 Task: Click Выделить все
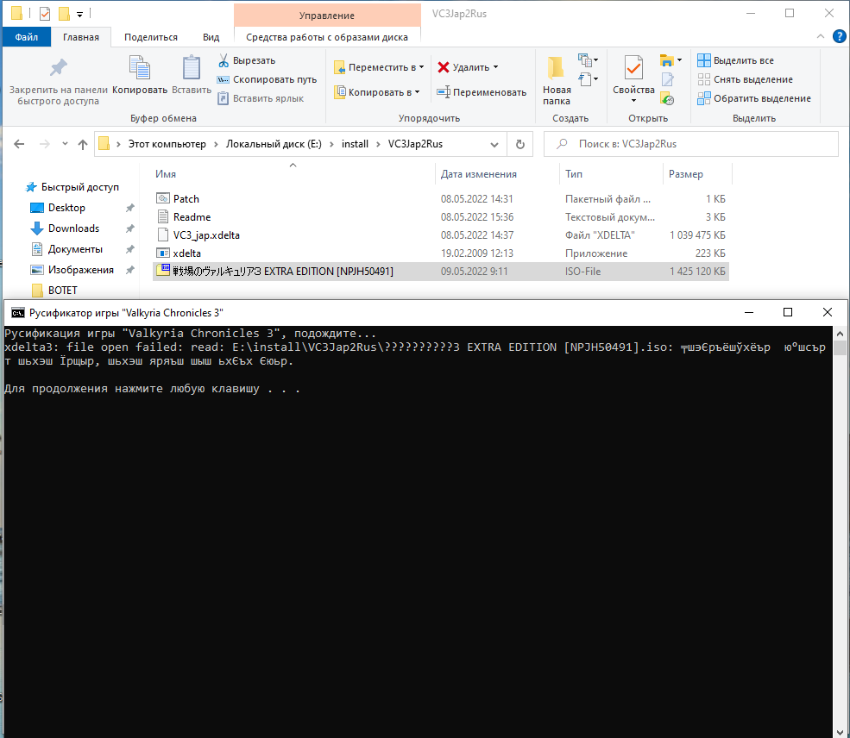[735, 60]
